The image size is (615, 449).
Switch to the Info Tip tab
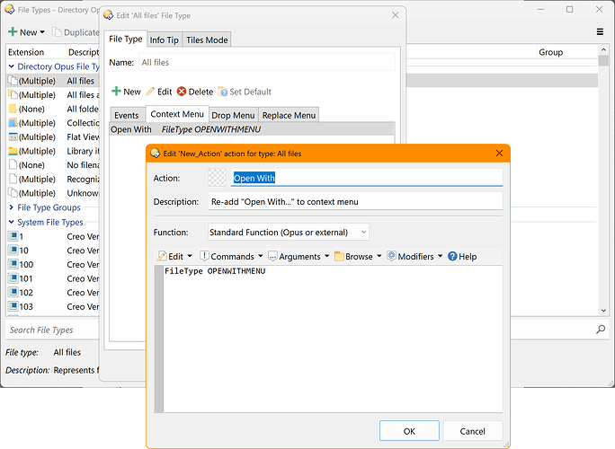(165, 40)
